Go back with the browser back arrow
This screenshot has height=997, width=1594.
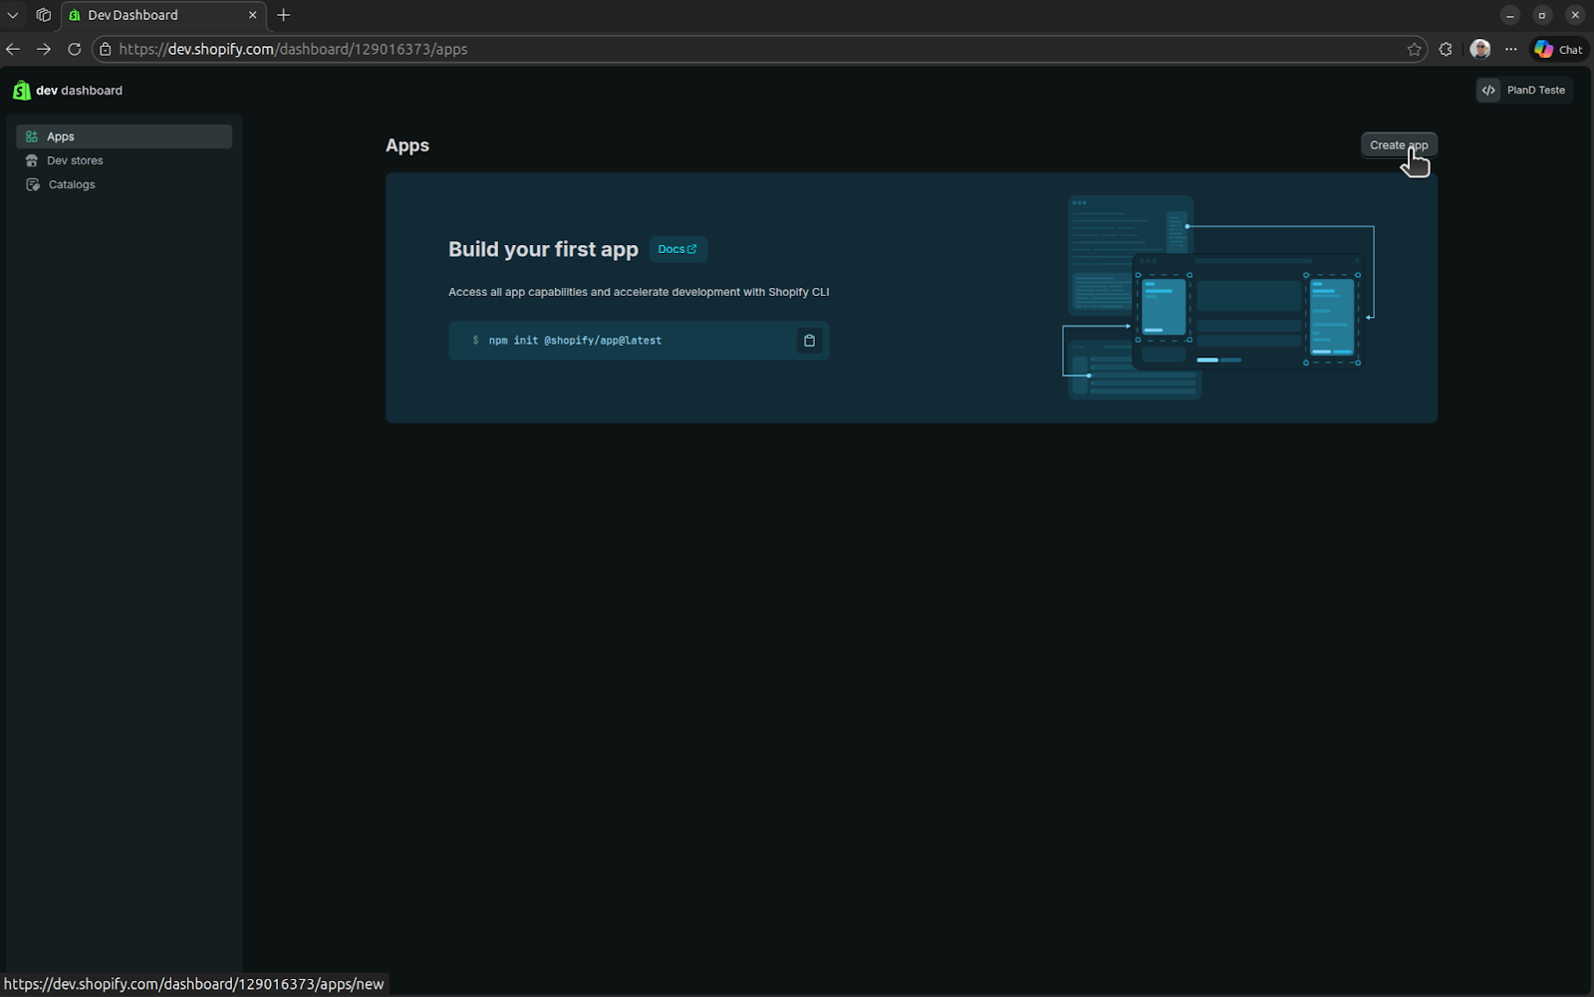[13, 49]
